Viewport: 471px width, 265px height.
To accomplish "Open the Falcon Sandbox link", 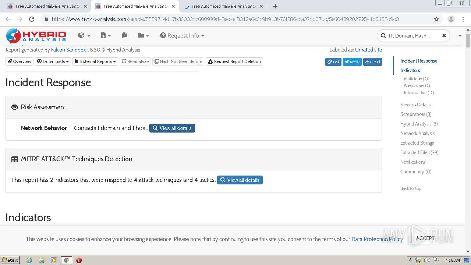I will pyautogui.click(x=68, y=50).
